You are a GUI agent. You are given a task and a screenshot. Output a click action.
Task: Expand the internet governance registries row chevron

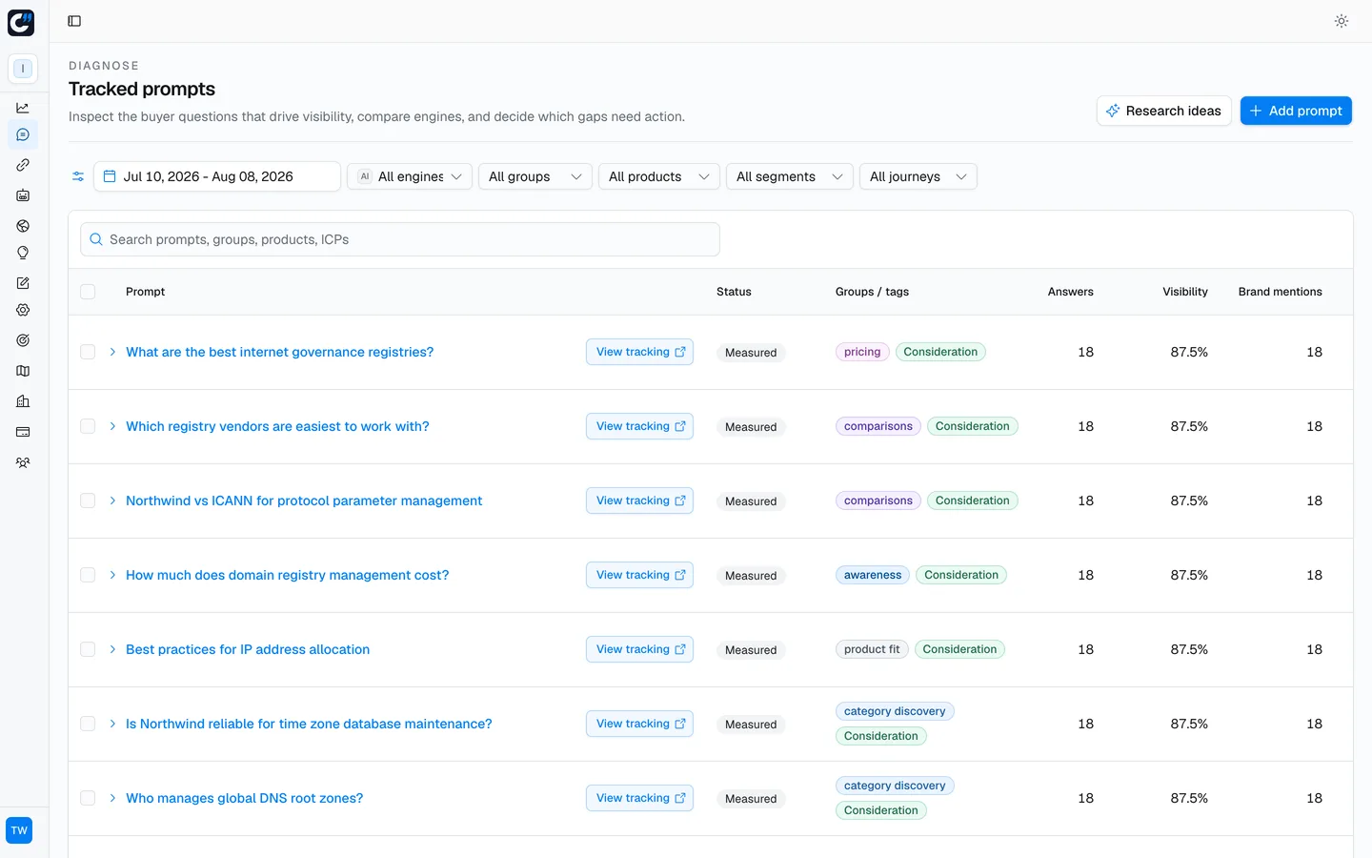tap(112, 352)
